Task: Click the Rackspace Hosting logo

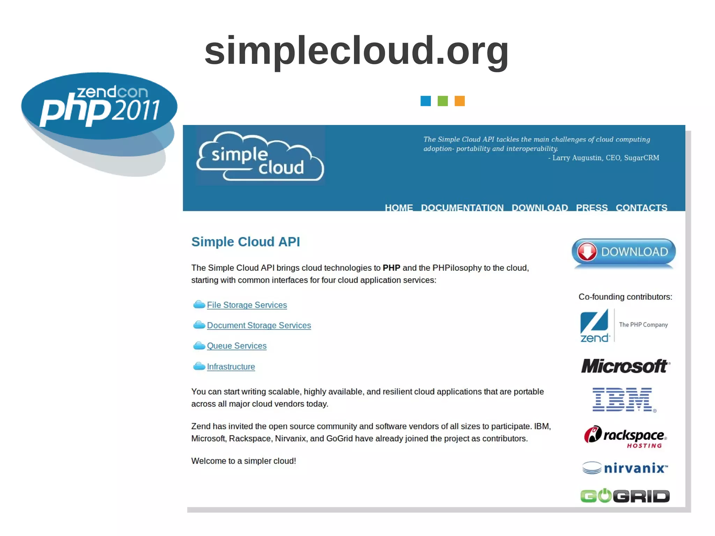Action: 625,437
